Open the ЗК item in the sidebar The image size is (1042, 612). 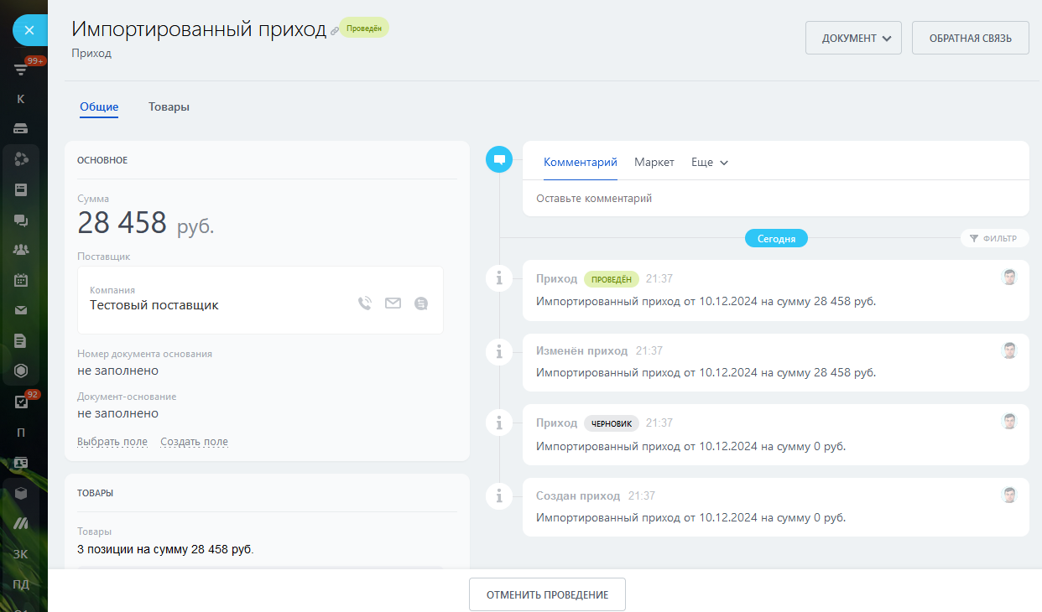tap(21, 553)
